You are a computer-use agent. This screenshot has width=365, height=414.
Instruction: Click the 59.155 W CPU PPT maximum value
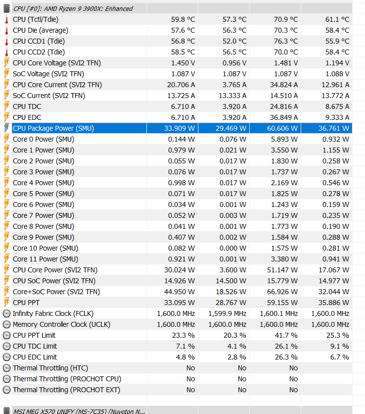pos(282,303)
